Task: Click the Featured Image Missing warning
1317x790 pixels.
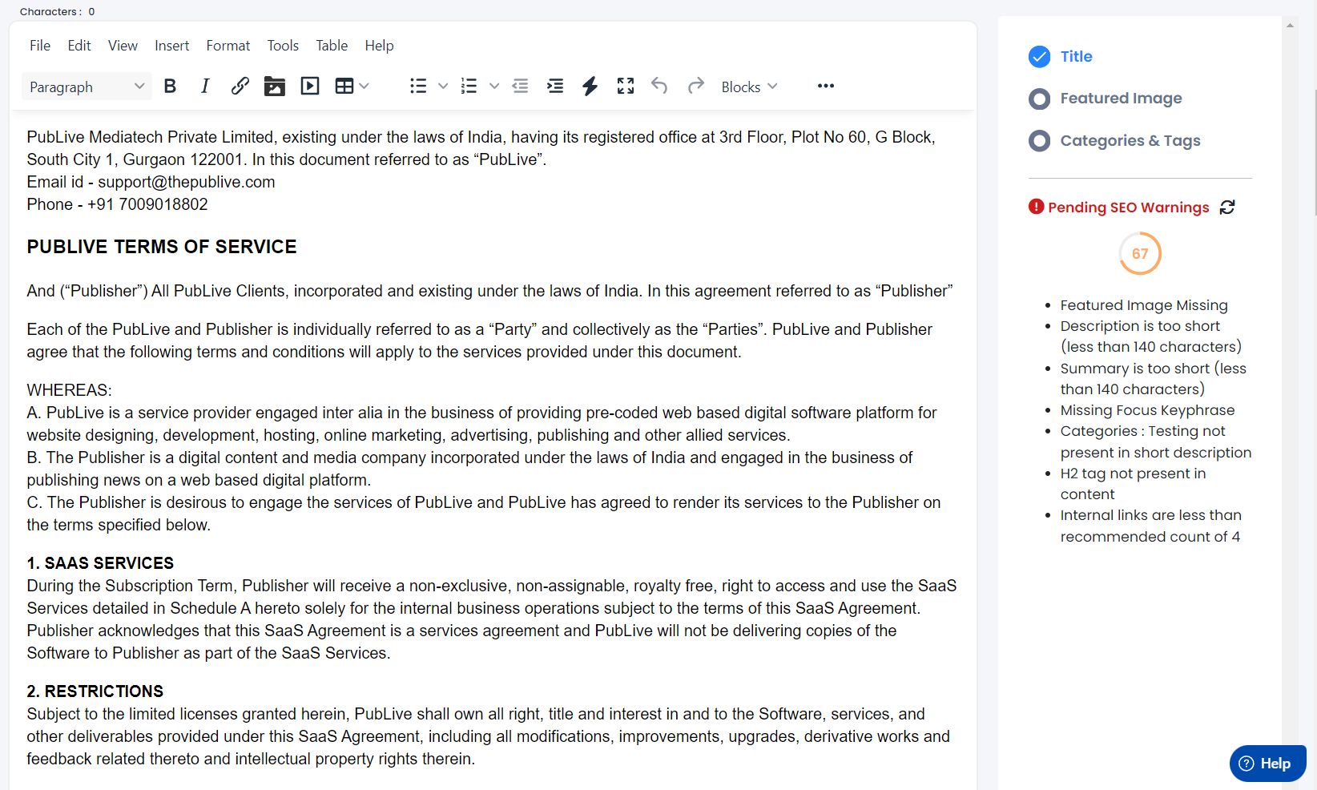Action: click(x=1144, y=305)
